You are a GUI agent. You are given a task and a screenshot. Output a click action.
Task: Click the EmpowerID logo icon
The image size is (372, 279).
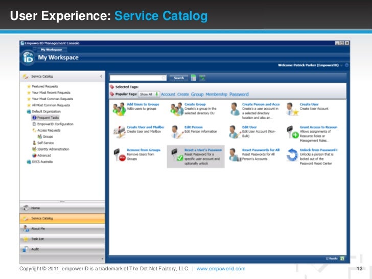coord(28,58)
